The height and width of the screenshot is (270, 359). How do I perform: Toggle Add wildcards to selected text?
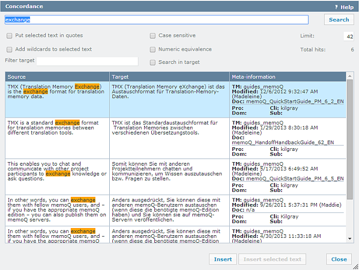point(10,50)
